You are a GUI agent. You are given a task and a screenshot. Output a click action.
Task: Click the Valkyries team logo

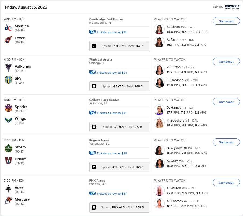pyautogui.click(x=8, y=68)
